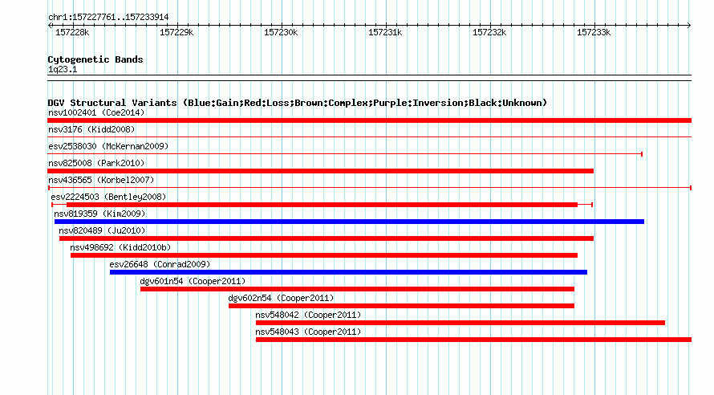Open the nsv498692 (Kidd2010b) label
Screen dimensions: 714x395
pos(120,247)
